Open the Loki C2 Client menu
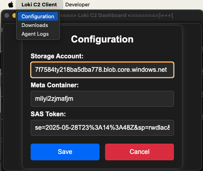The image size is (203, 171). pos(39,5)
